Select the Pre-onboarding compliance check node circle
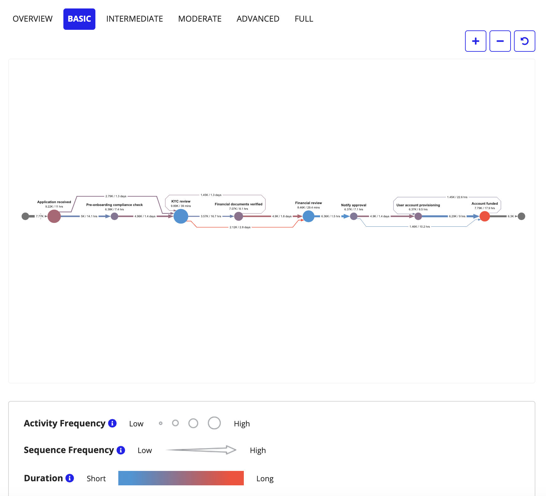 pyautogui.click(x=115, y=216)
